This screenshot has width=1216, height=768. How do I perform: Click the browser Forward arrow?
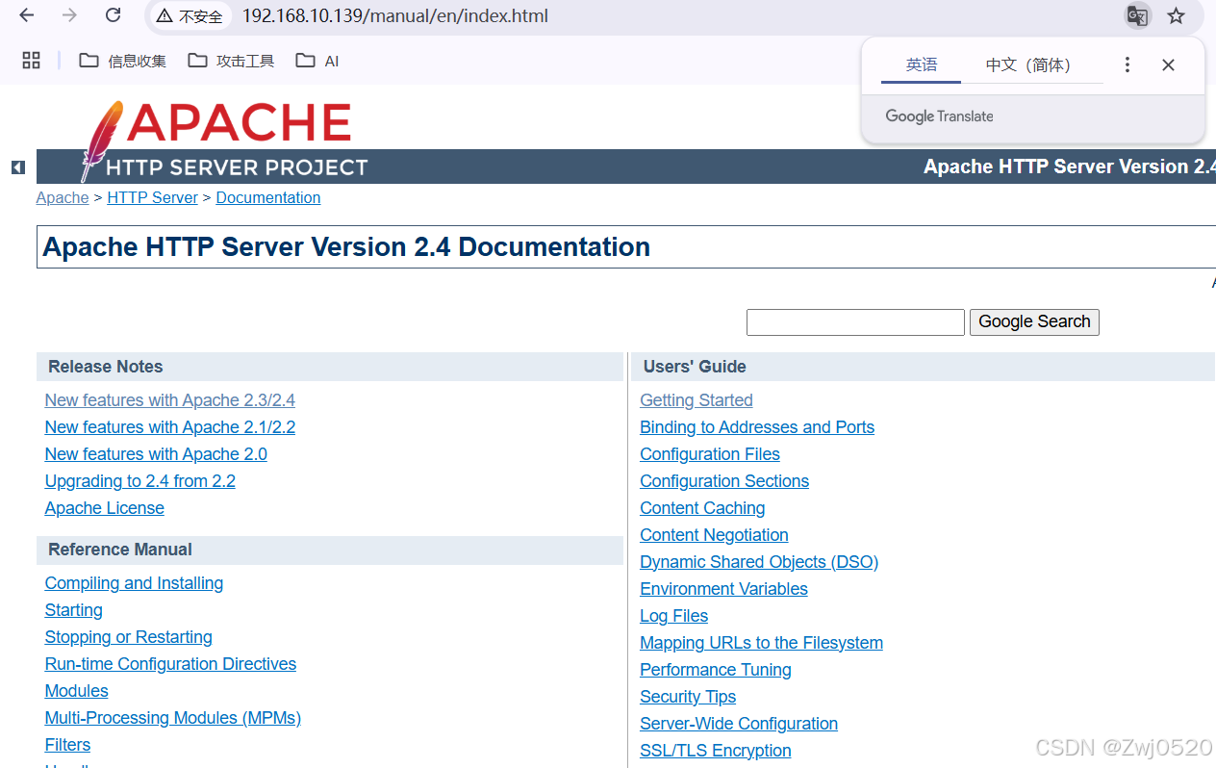coord(69,15)
